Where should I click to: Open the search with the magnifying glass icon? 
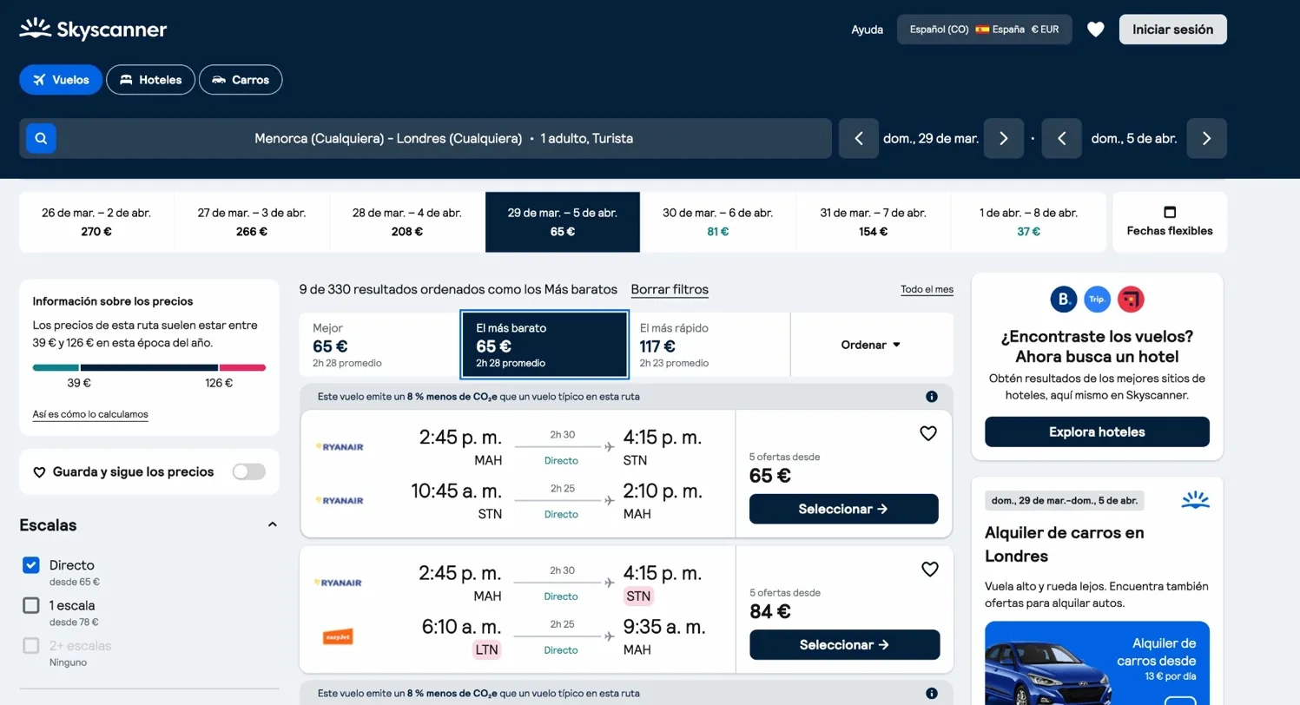tap(40, 138)
